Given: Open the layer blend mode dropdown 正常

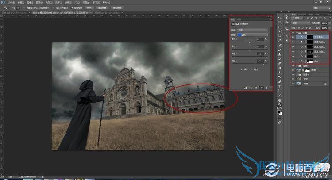Looking at the screenshot, I should pos(300,23).
